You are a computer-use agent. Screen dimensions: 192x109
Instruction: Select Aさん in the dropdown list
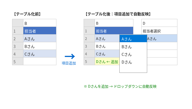click(x=133, y=39)
